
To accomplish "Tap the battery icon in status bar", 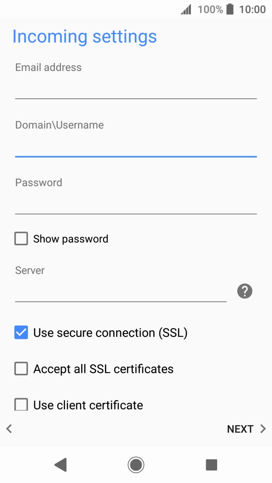I will [x=230, y=9].
